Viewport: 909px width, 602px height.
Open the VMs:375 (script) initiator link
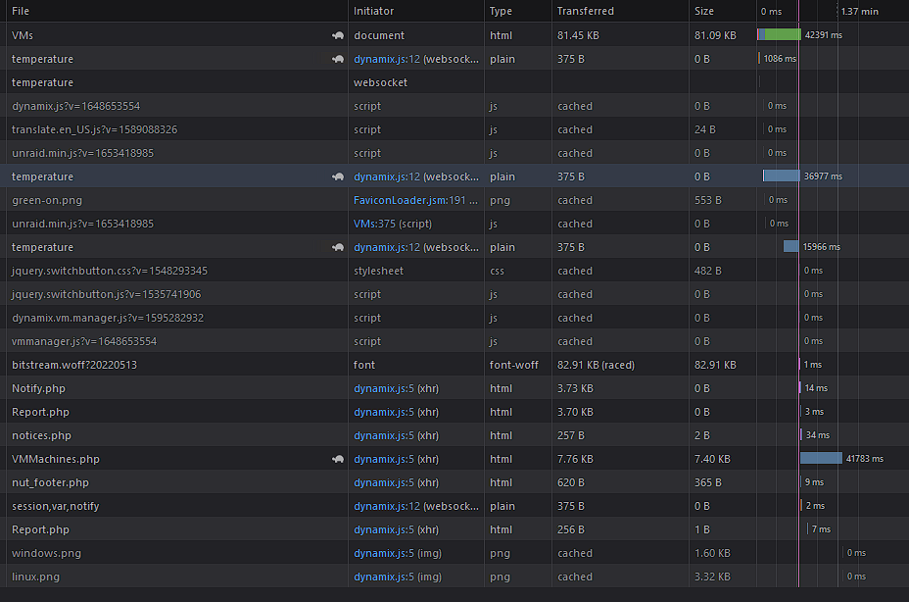[393, 224]
